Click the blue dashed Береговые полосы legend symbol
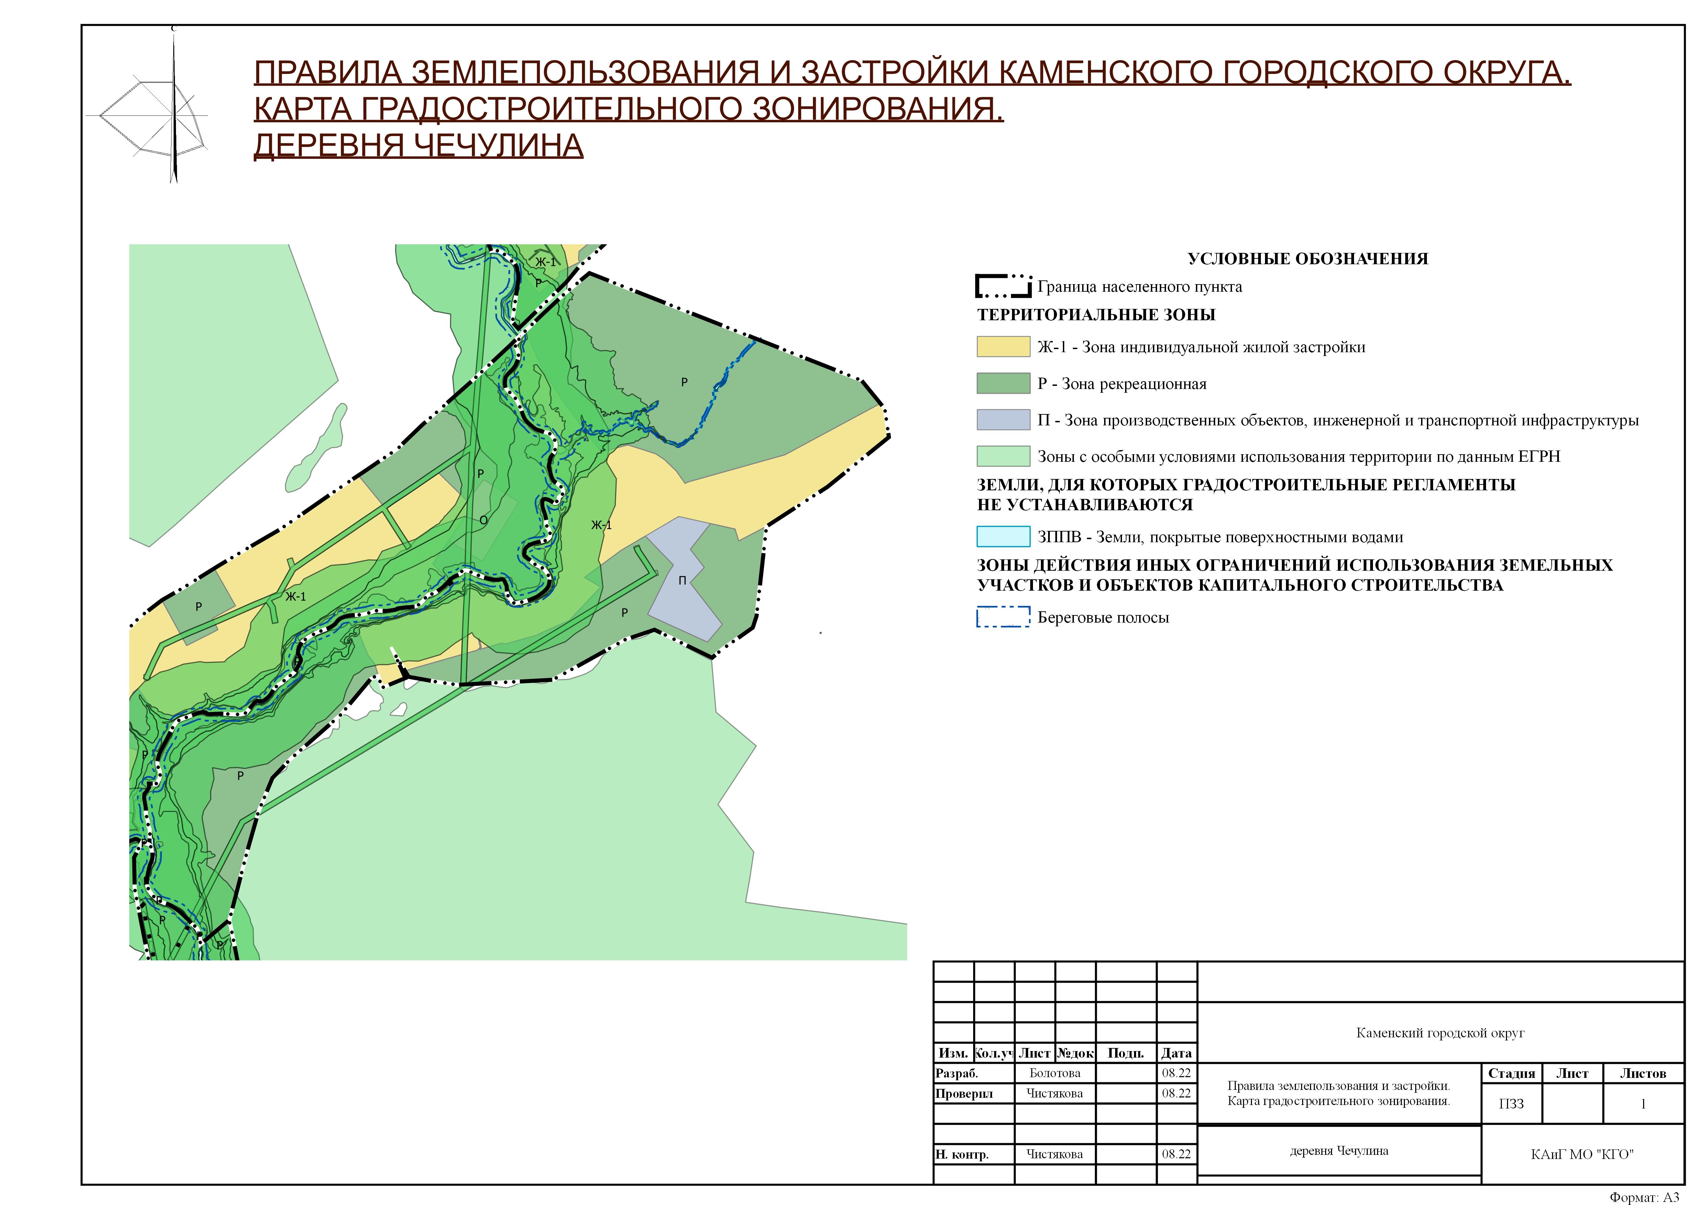This screenshot has width=1705, height=1205. 1003,617
